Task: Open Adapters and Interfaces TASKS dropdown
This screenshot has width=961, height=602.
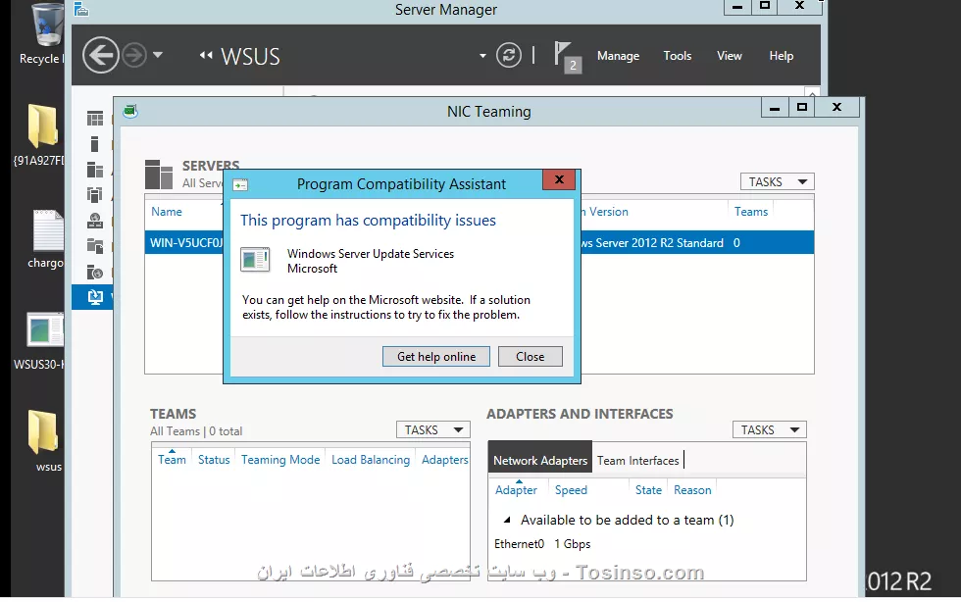Action: (769, 429)
